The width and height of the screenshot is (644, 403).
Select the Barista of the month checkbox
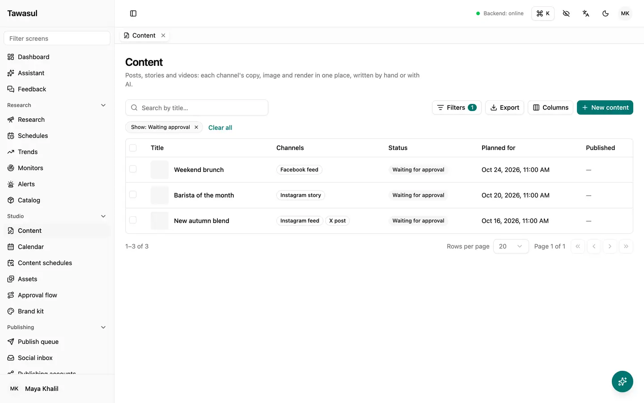click(133, 194)
